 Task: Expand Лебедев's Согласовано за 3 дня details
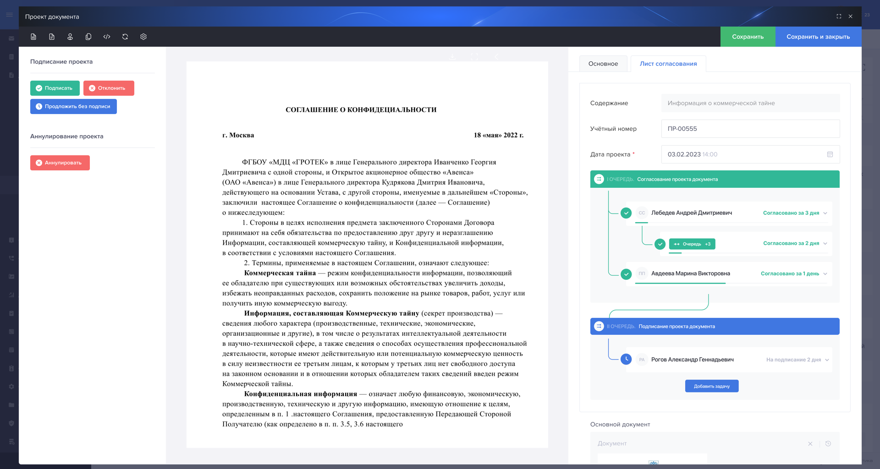[825, 213]
